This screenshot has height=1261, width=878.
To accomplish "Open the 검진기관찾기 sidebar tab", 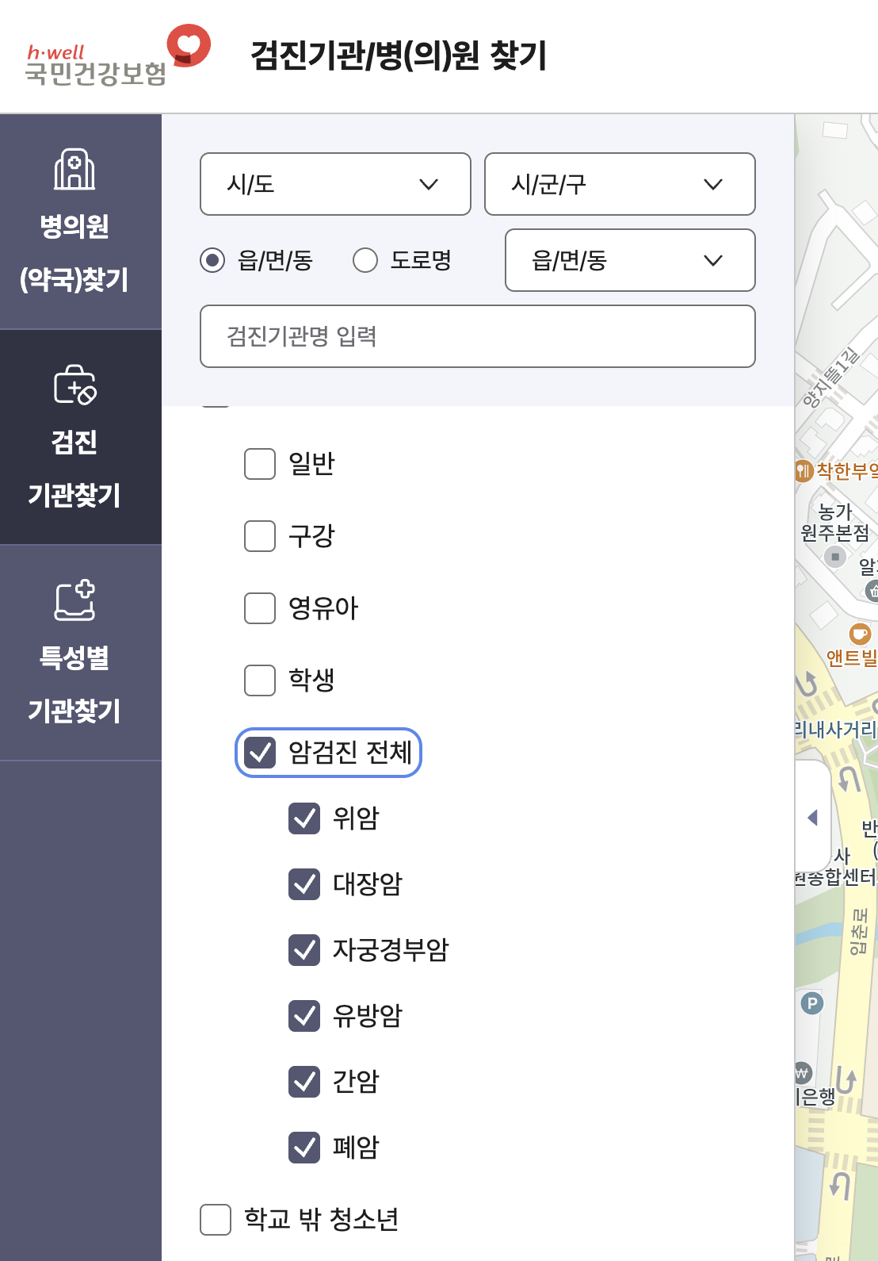I will [x=81, y=437].
